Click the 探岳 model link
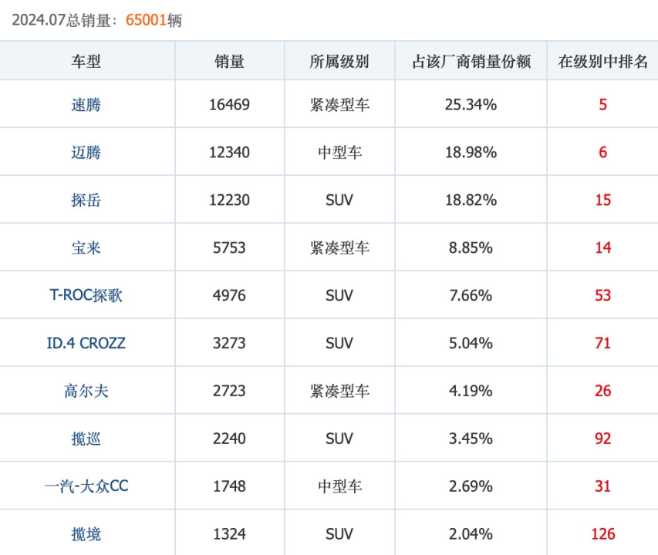The height and width of the screenshot is (555, 658). pos(86,200)
